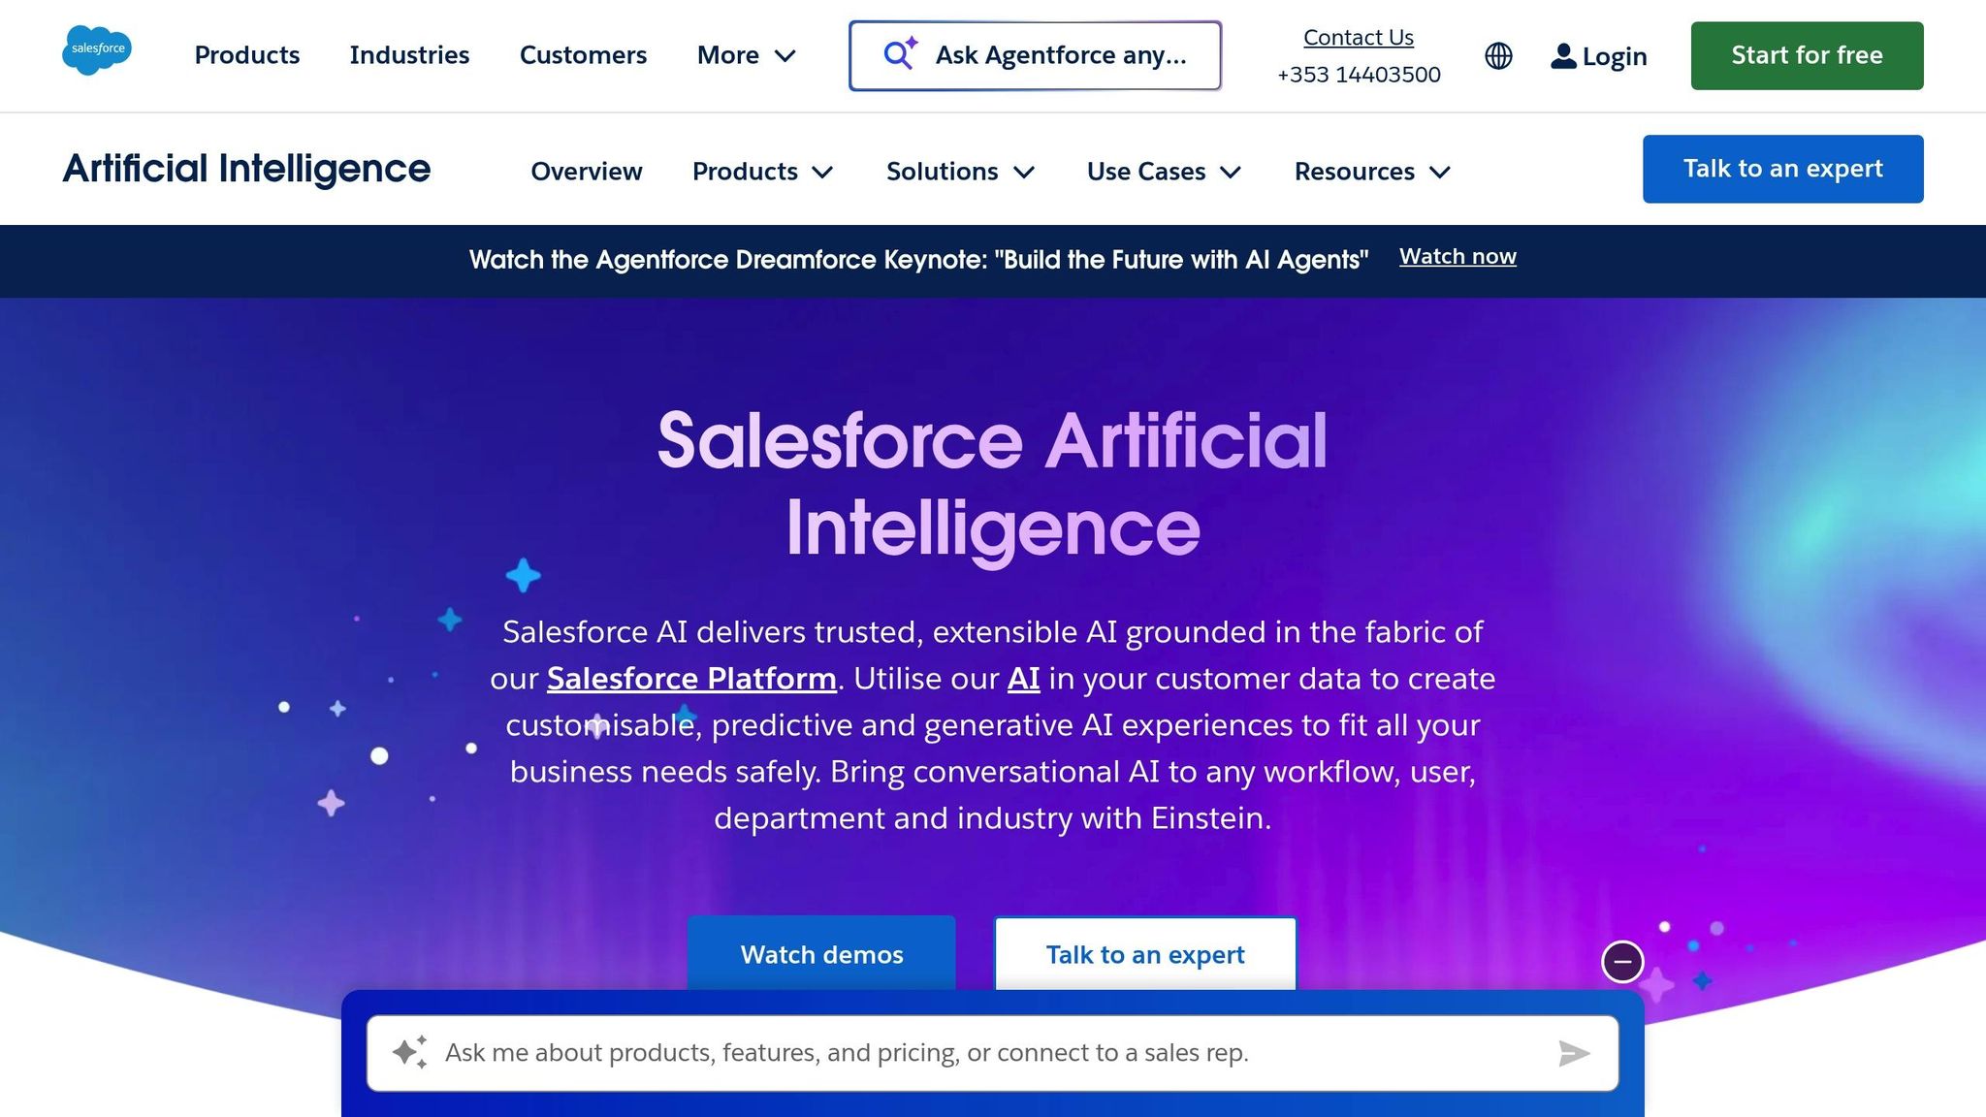Click the Contact Us link icon area
Screen dimensions: 1986x1117
(1358, 37)
